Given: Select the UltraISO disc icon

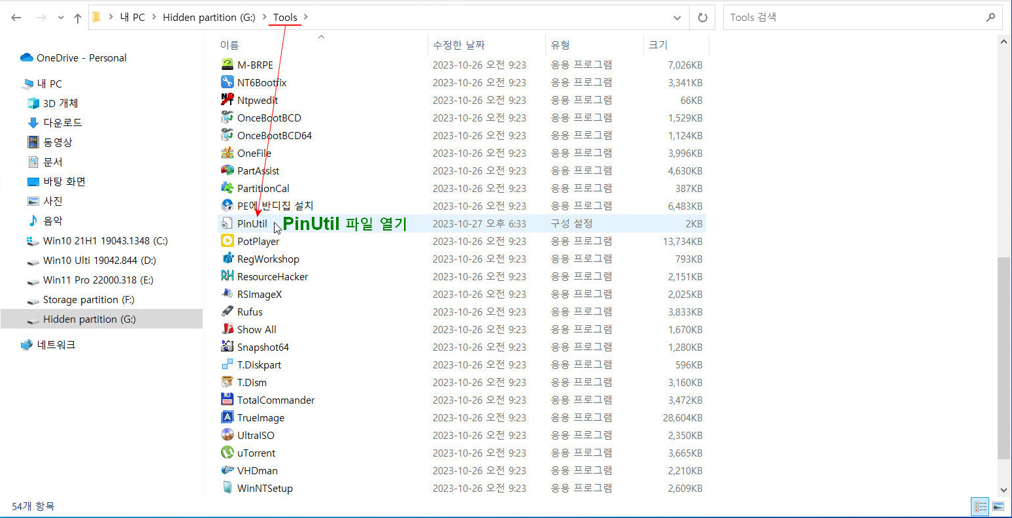Looking at the screenshot, I should click(227, 435).
